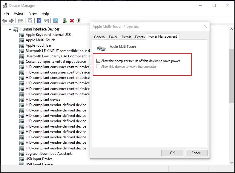Switch to the Driver tab
This screenshot has height=173, width=235.
coord(113,37)
